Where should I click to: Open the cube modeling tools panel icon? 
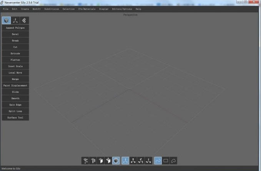7,20
